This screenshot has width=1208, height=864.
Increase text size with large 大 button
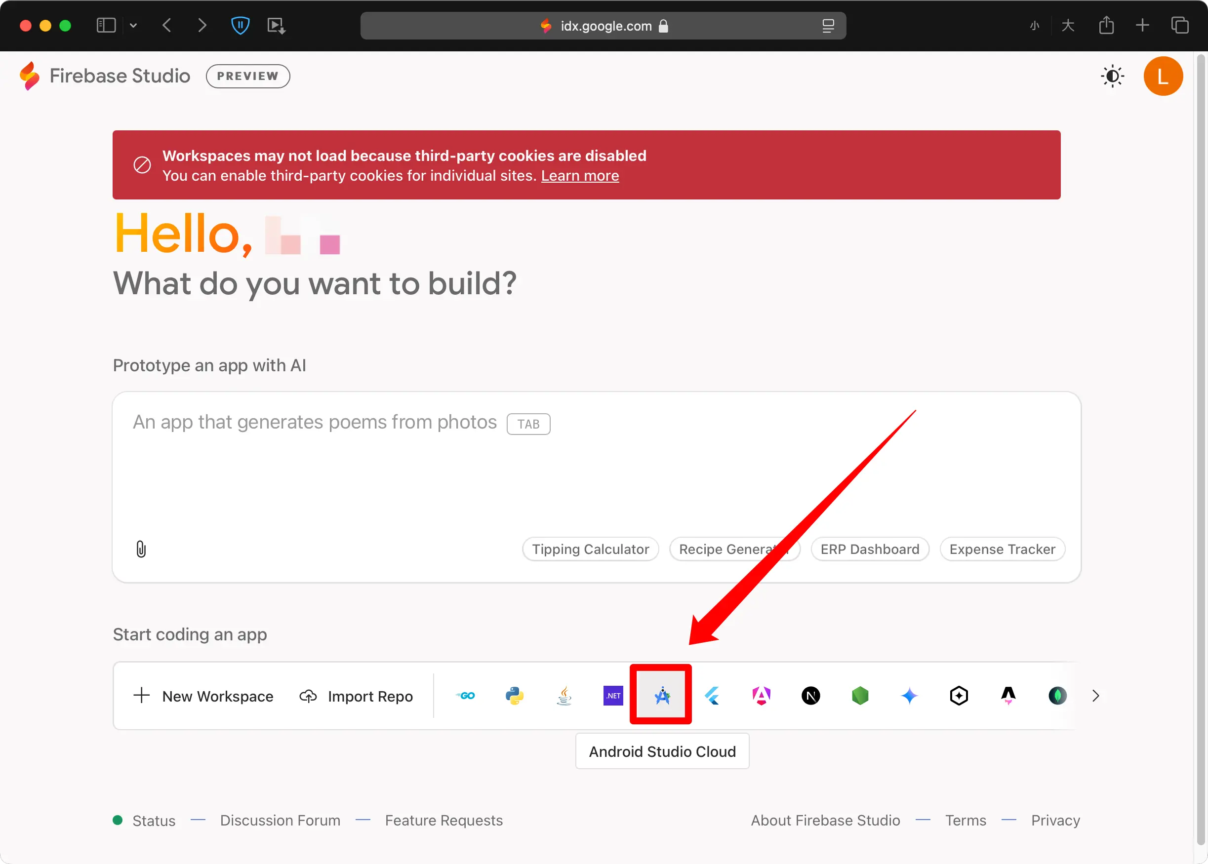pyautogui.click(x=1068, y=26)
